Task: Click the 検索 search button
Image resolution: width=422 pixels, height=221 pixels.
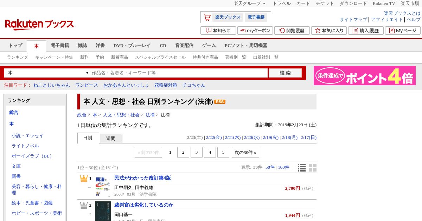Action: (285, 73)
